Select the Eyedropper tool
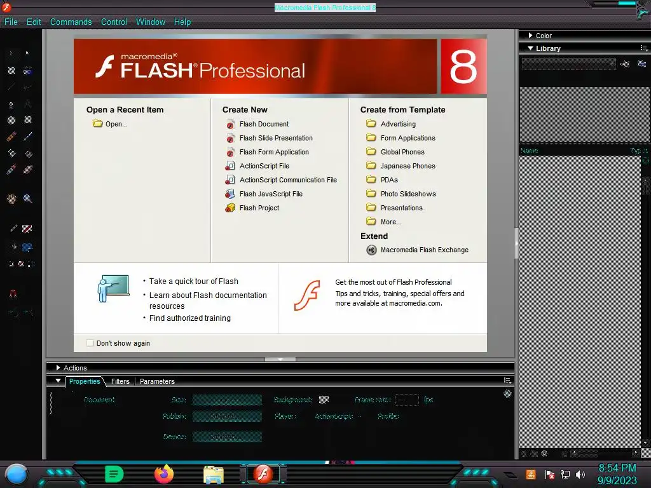651x488 pixels. pyautogui.click(x=11, y=169)
